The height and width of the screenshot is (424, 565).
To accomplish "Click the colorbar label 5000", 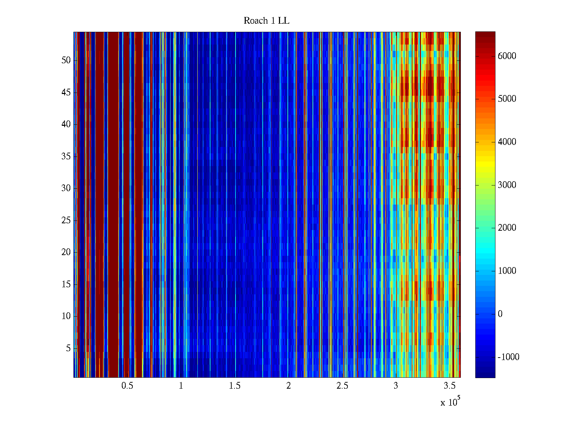I will pyautogui.click(x=507, y=99).
